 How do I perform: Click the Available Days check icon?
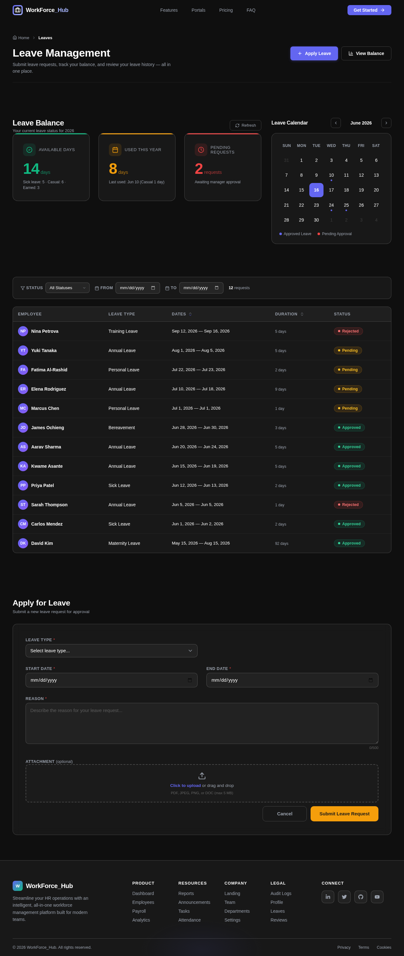(29, 150)
